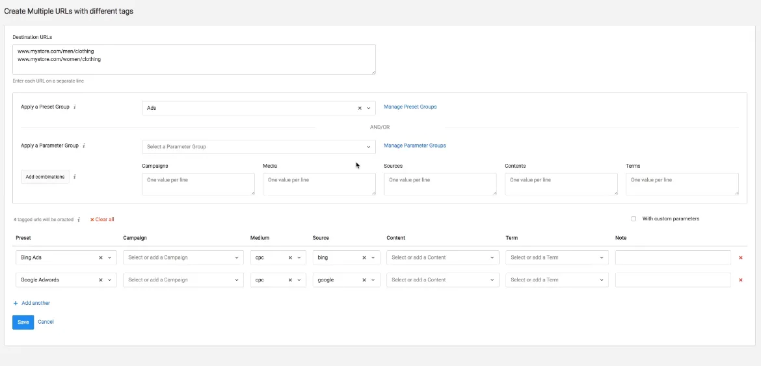
Task: Open the Select a Parameter Group dropdown
Action: point(258,147)
